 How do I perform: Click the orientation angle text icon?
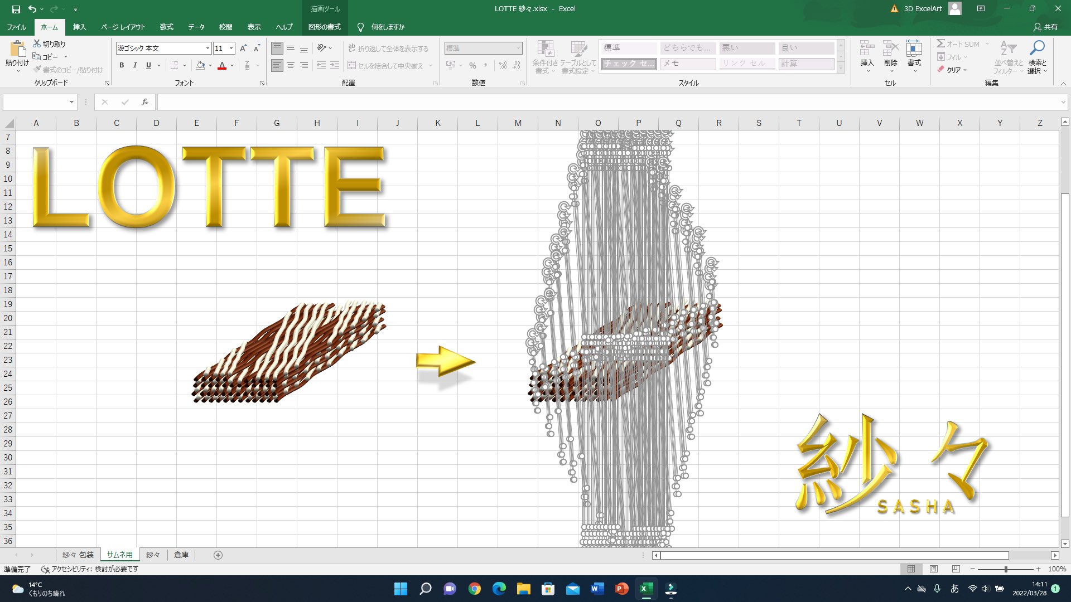click(321, 48)
